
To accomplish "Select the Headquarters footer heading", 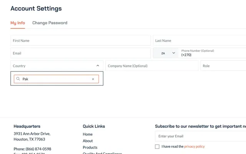I will click(x=27, y=126).
